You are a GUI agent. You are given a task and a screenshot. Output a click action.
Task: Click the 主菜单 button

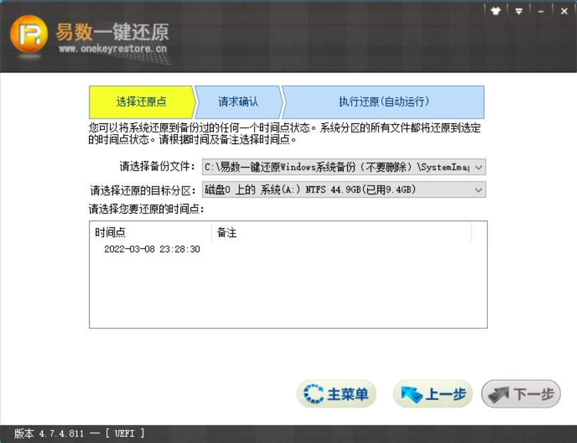click(336, 394)
